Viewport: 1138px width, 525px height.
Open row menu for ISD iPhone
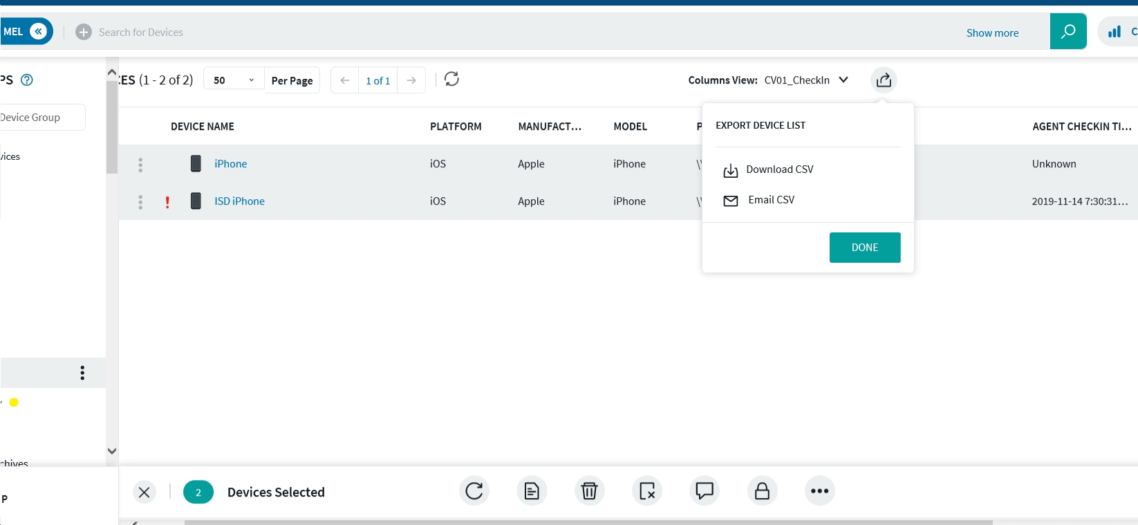coord(140,201)
